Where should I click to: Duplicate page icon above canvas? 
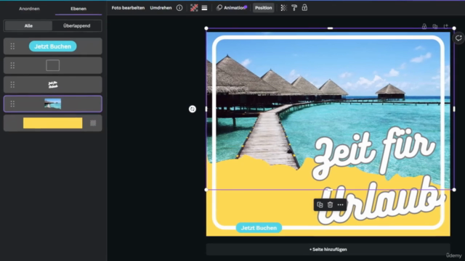point(435,26)
